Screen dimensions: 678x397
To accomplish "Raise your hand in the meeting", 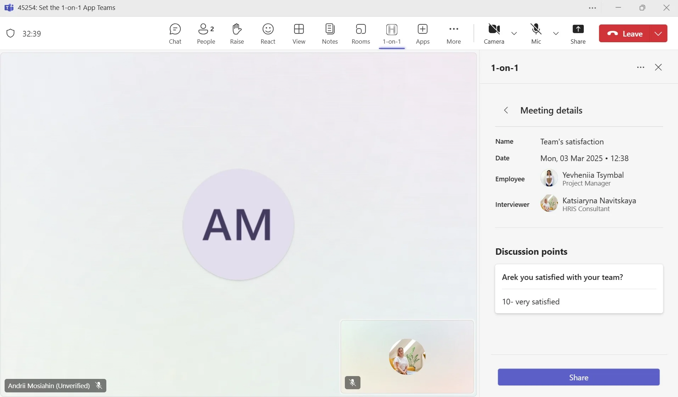I will tap(237, 34).
